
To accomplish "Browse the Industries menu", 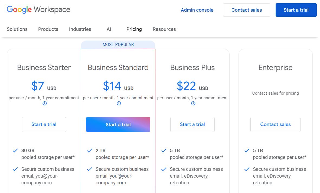I will pos(80,29).
